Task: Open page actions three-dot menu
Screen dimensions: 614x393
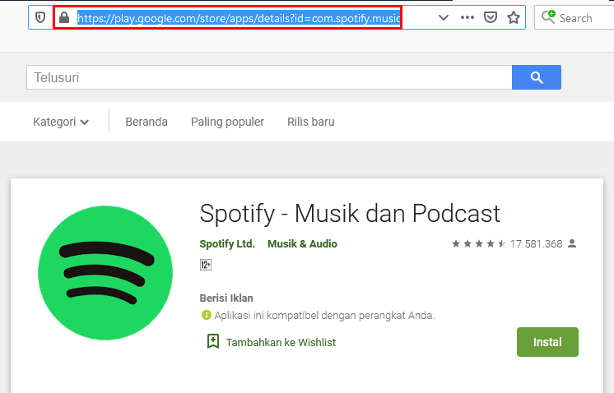Action: [x=467, y=17]
